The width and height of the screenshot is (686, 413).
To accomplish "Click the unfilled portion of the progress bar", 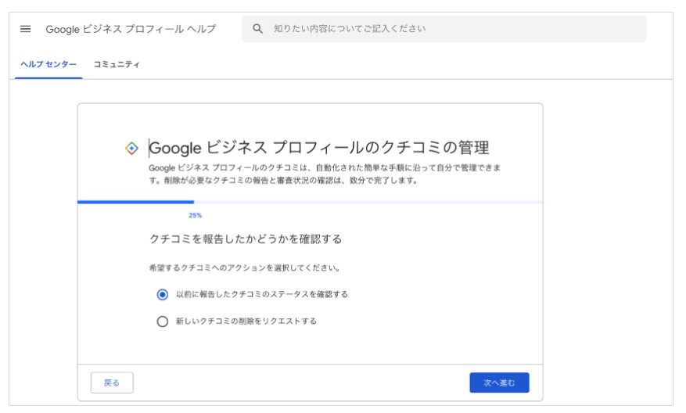I will click(x=368, y=202).
